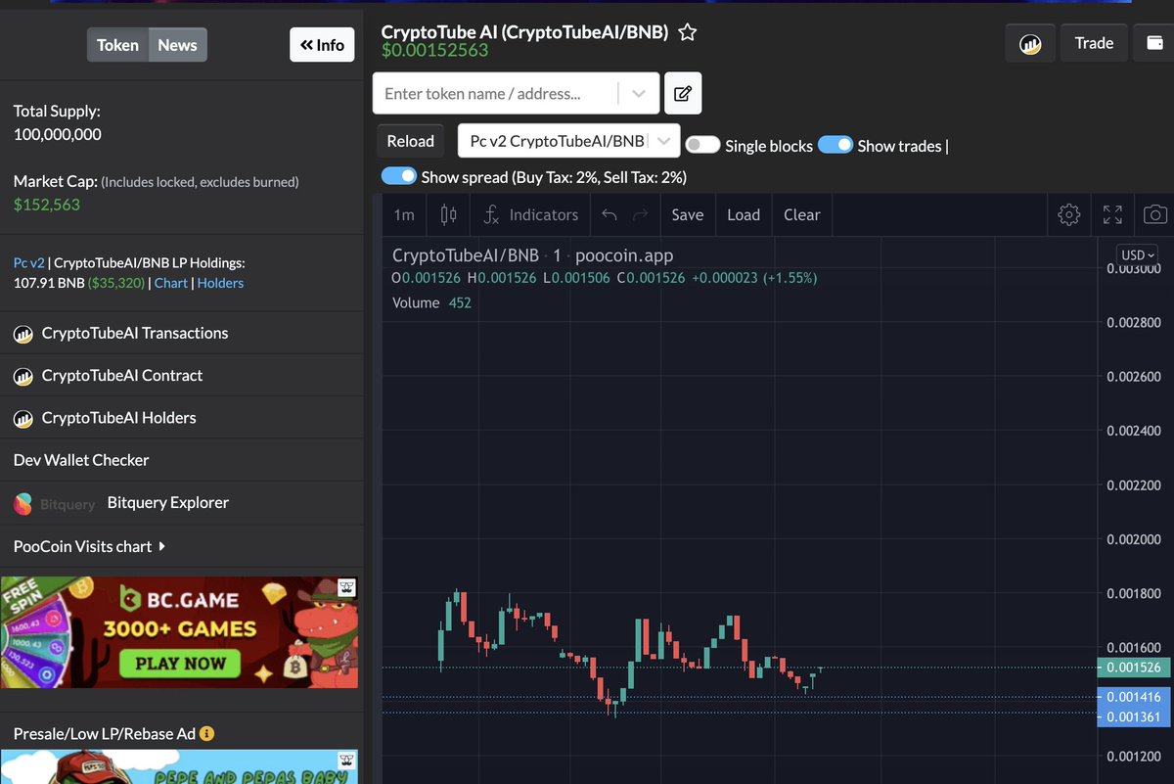Click the 0.001416 price line label

[x=1134, y=698]
